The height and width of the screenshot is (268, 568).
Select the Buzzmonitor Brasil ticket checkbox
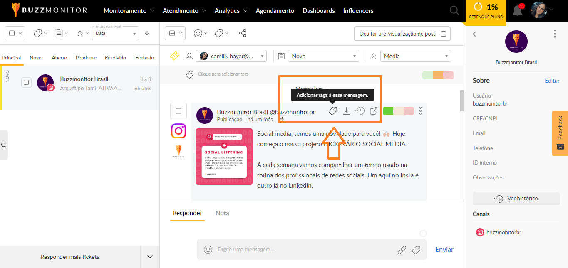[26, 83]
